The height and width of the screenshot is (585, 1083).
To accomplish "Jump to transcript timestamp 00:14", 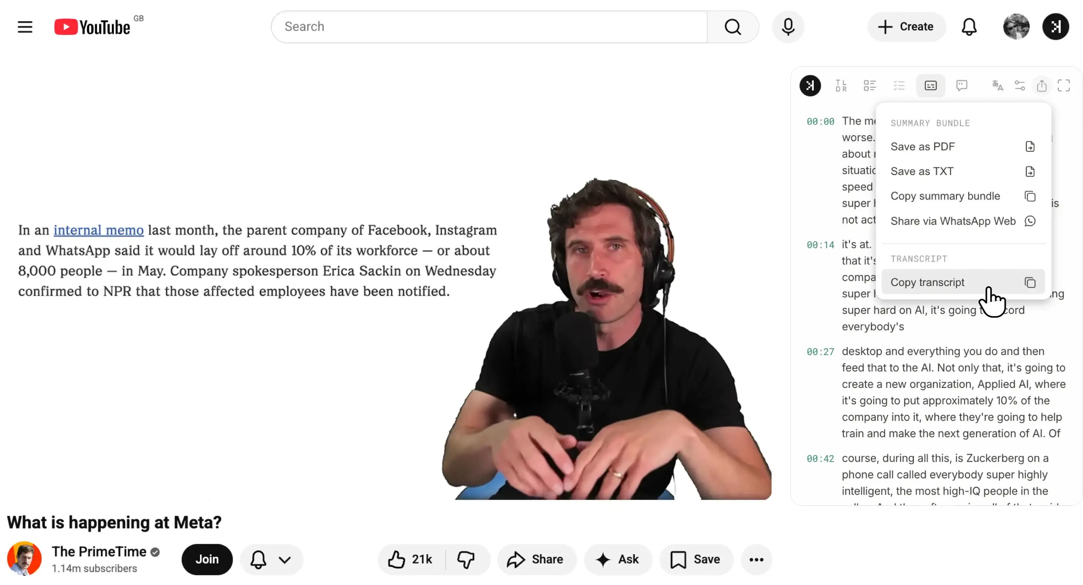I will click(x=820, y=245).
